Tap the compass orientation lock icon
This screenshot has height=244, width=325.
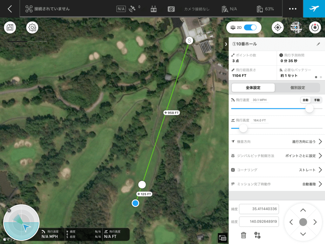coord(315,28)
